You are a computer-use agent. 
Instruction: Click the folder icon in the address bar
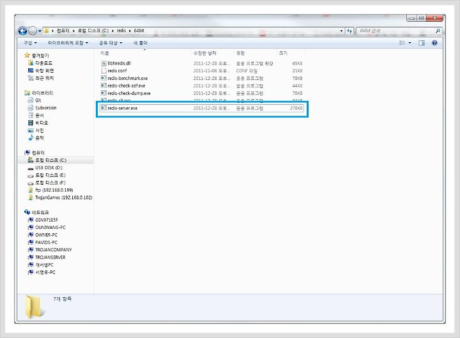(x=46, y=31)
